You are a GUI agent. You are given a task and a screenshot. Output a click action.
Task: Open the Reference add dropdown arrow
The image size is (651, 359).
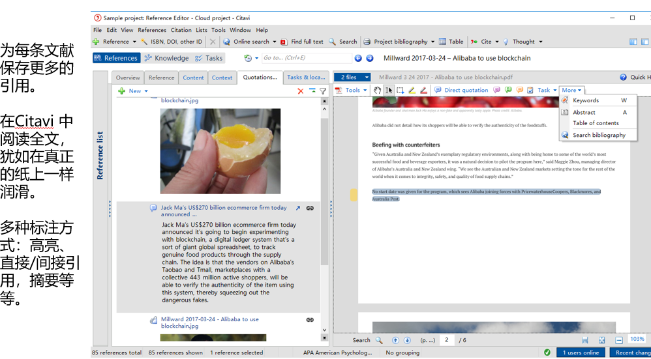[x=134, y=42]
